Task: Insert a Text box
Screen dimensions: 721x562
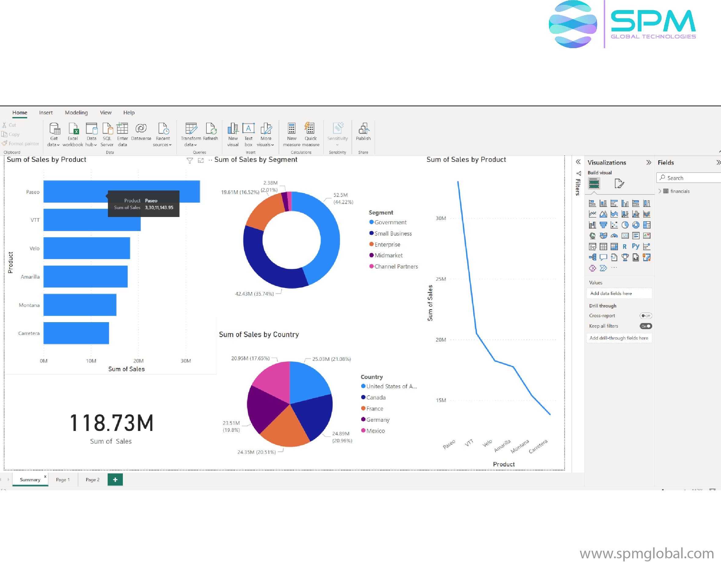Action: [x=248, y=135]
